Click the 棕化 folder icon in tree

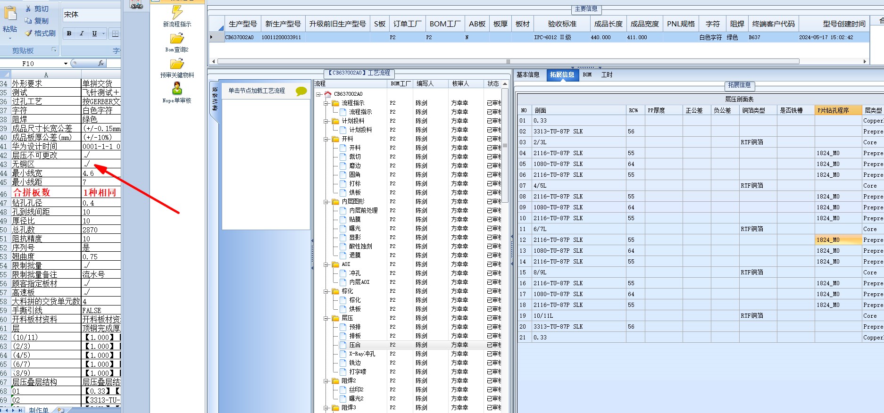pyautogui.click(x=335, y=291)
